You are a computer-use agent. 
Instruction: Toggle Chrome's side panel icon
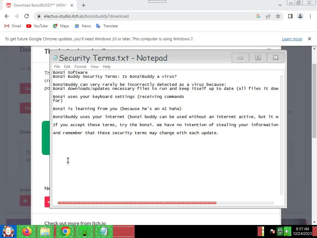pyautogui.click(x=290, y=16)
